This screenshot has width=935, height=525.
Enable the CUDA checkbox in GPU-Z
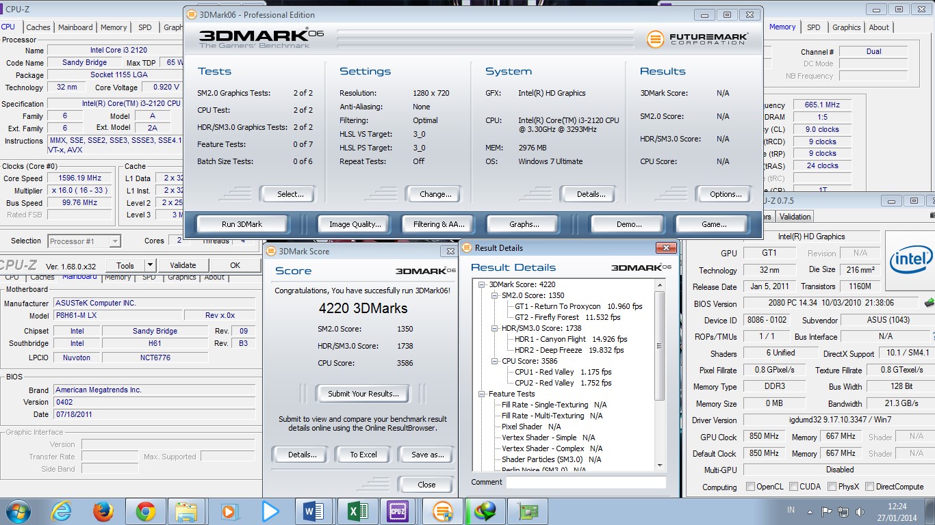point(793,487)
